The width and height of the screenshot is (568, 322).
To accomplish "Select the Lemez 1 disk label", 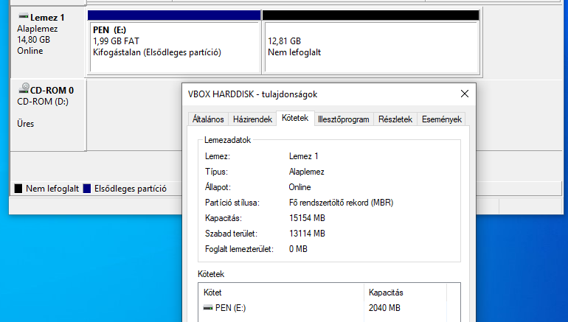I will (47, 18).
